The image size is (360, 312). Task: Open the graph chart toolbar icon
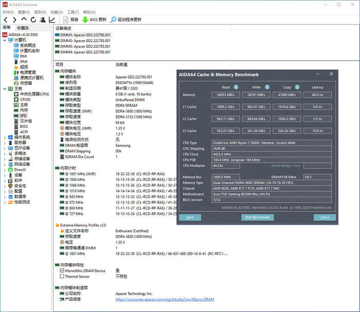52,20
